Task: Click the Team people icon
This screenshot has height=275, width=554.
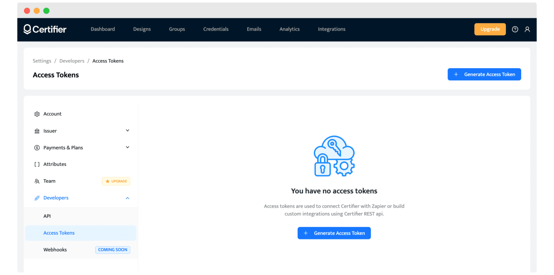Action: pos(37,181)
